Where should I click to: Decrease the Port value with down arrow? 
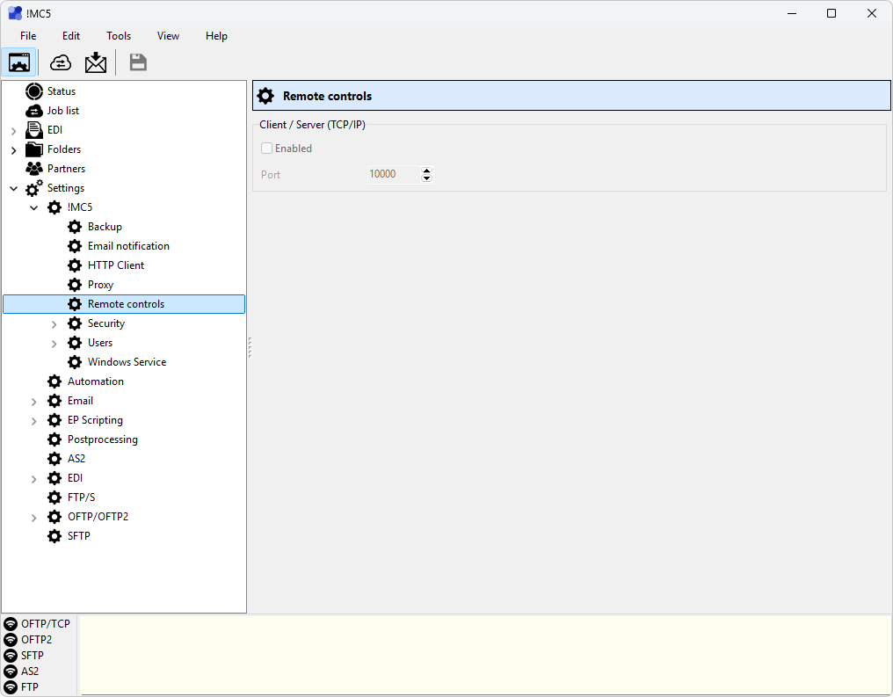coord(426,178)
